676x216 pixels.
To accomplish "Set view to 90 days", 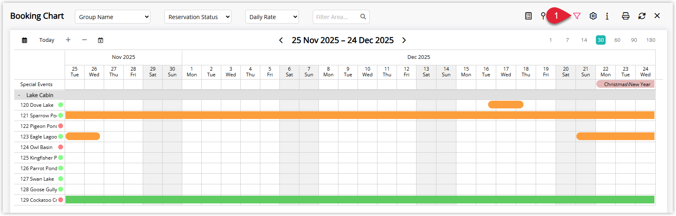I will point(634,40).
